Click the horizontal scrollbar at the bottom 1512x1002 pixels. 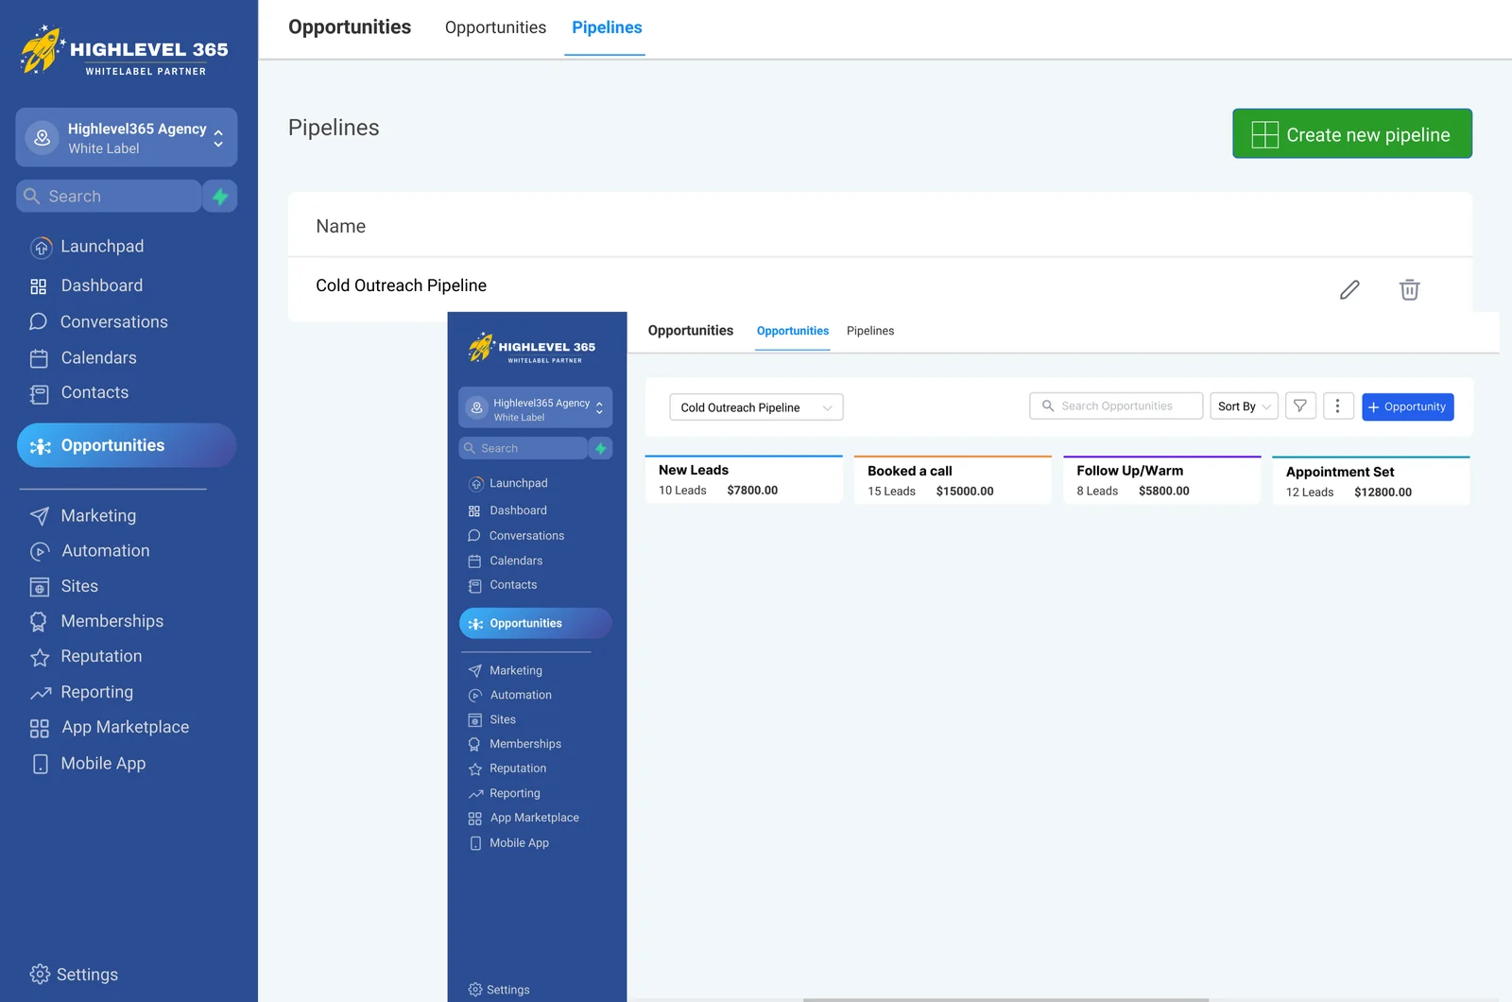[1005, 998]
